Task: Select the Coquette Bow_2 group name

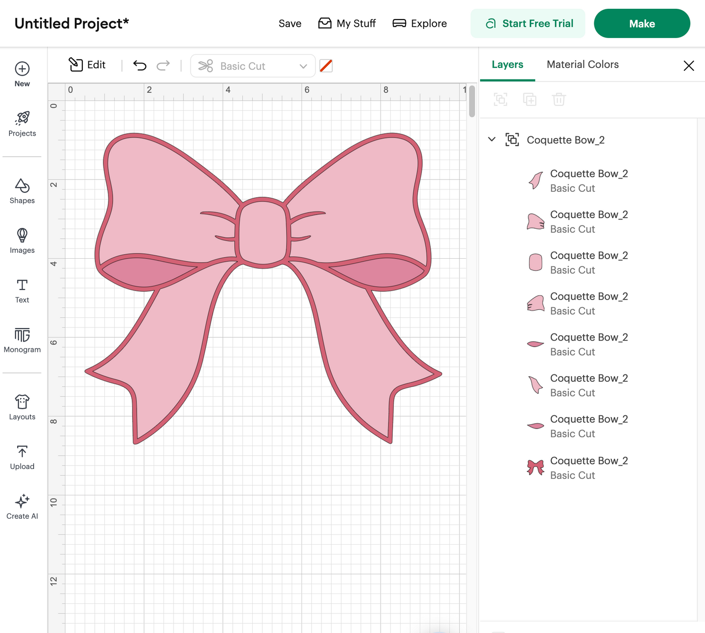Action: coord(565,140)
